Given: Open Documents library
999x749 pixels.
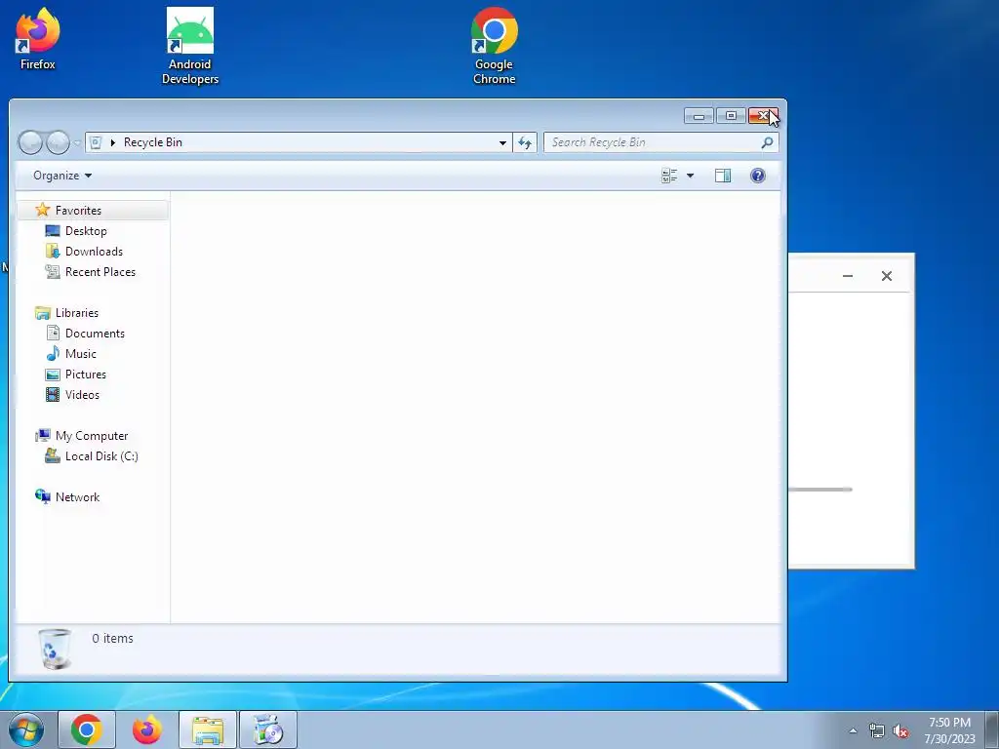Looking at the screenshot, I should 95,334.
